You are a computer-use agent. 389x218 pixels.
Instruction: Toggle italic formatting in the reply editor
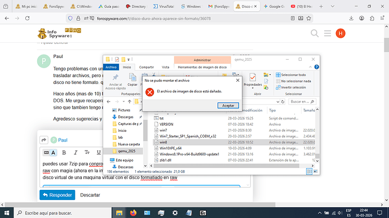pos(76,153)
